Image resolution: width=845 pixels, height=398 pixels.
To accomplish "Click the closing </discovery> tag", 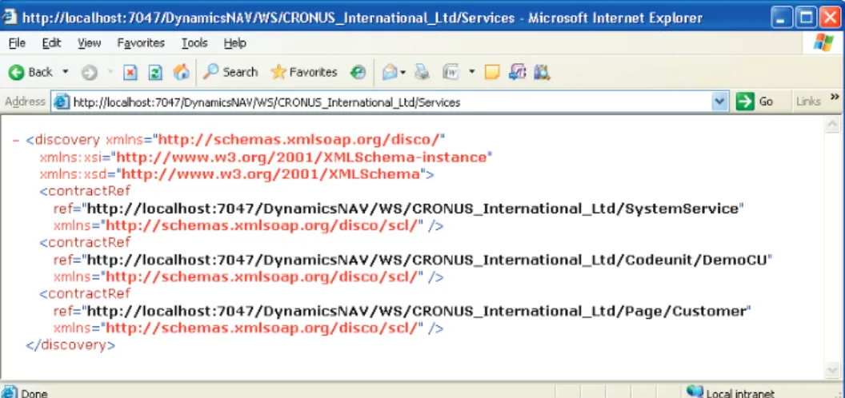I will tap(70, 344).
